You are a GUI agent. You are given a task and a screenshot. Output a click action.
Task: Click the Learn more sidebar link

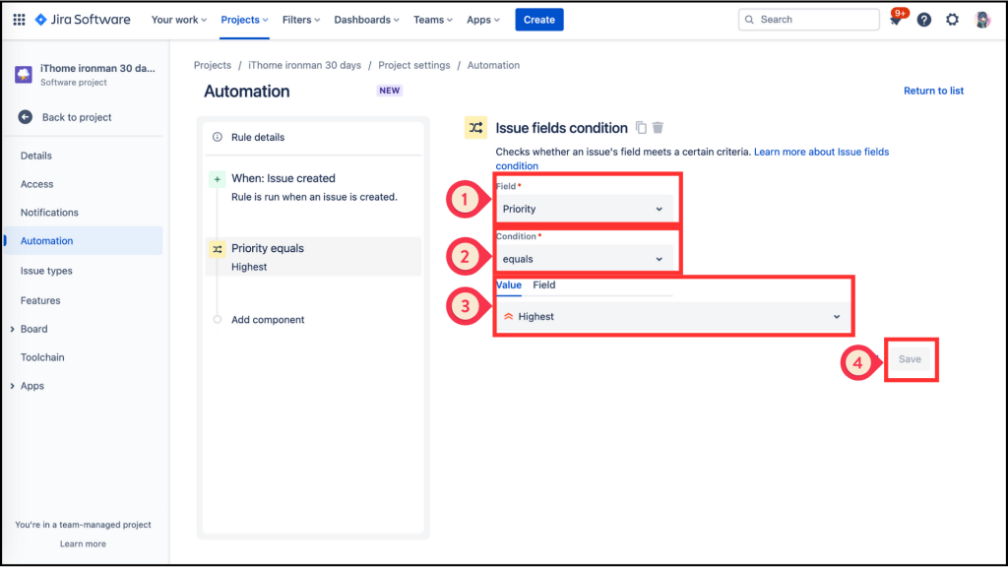click(83, 543)
